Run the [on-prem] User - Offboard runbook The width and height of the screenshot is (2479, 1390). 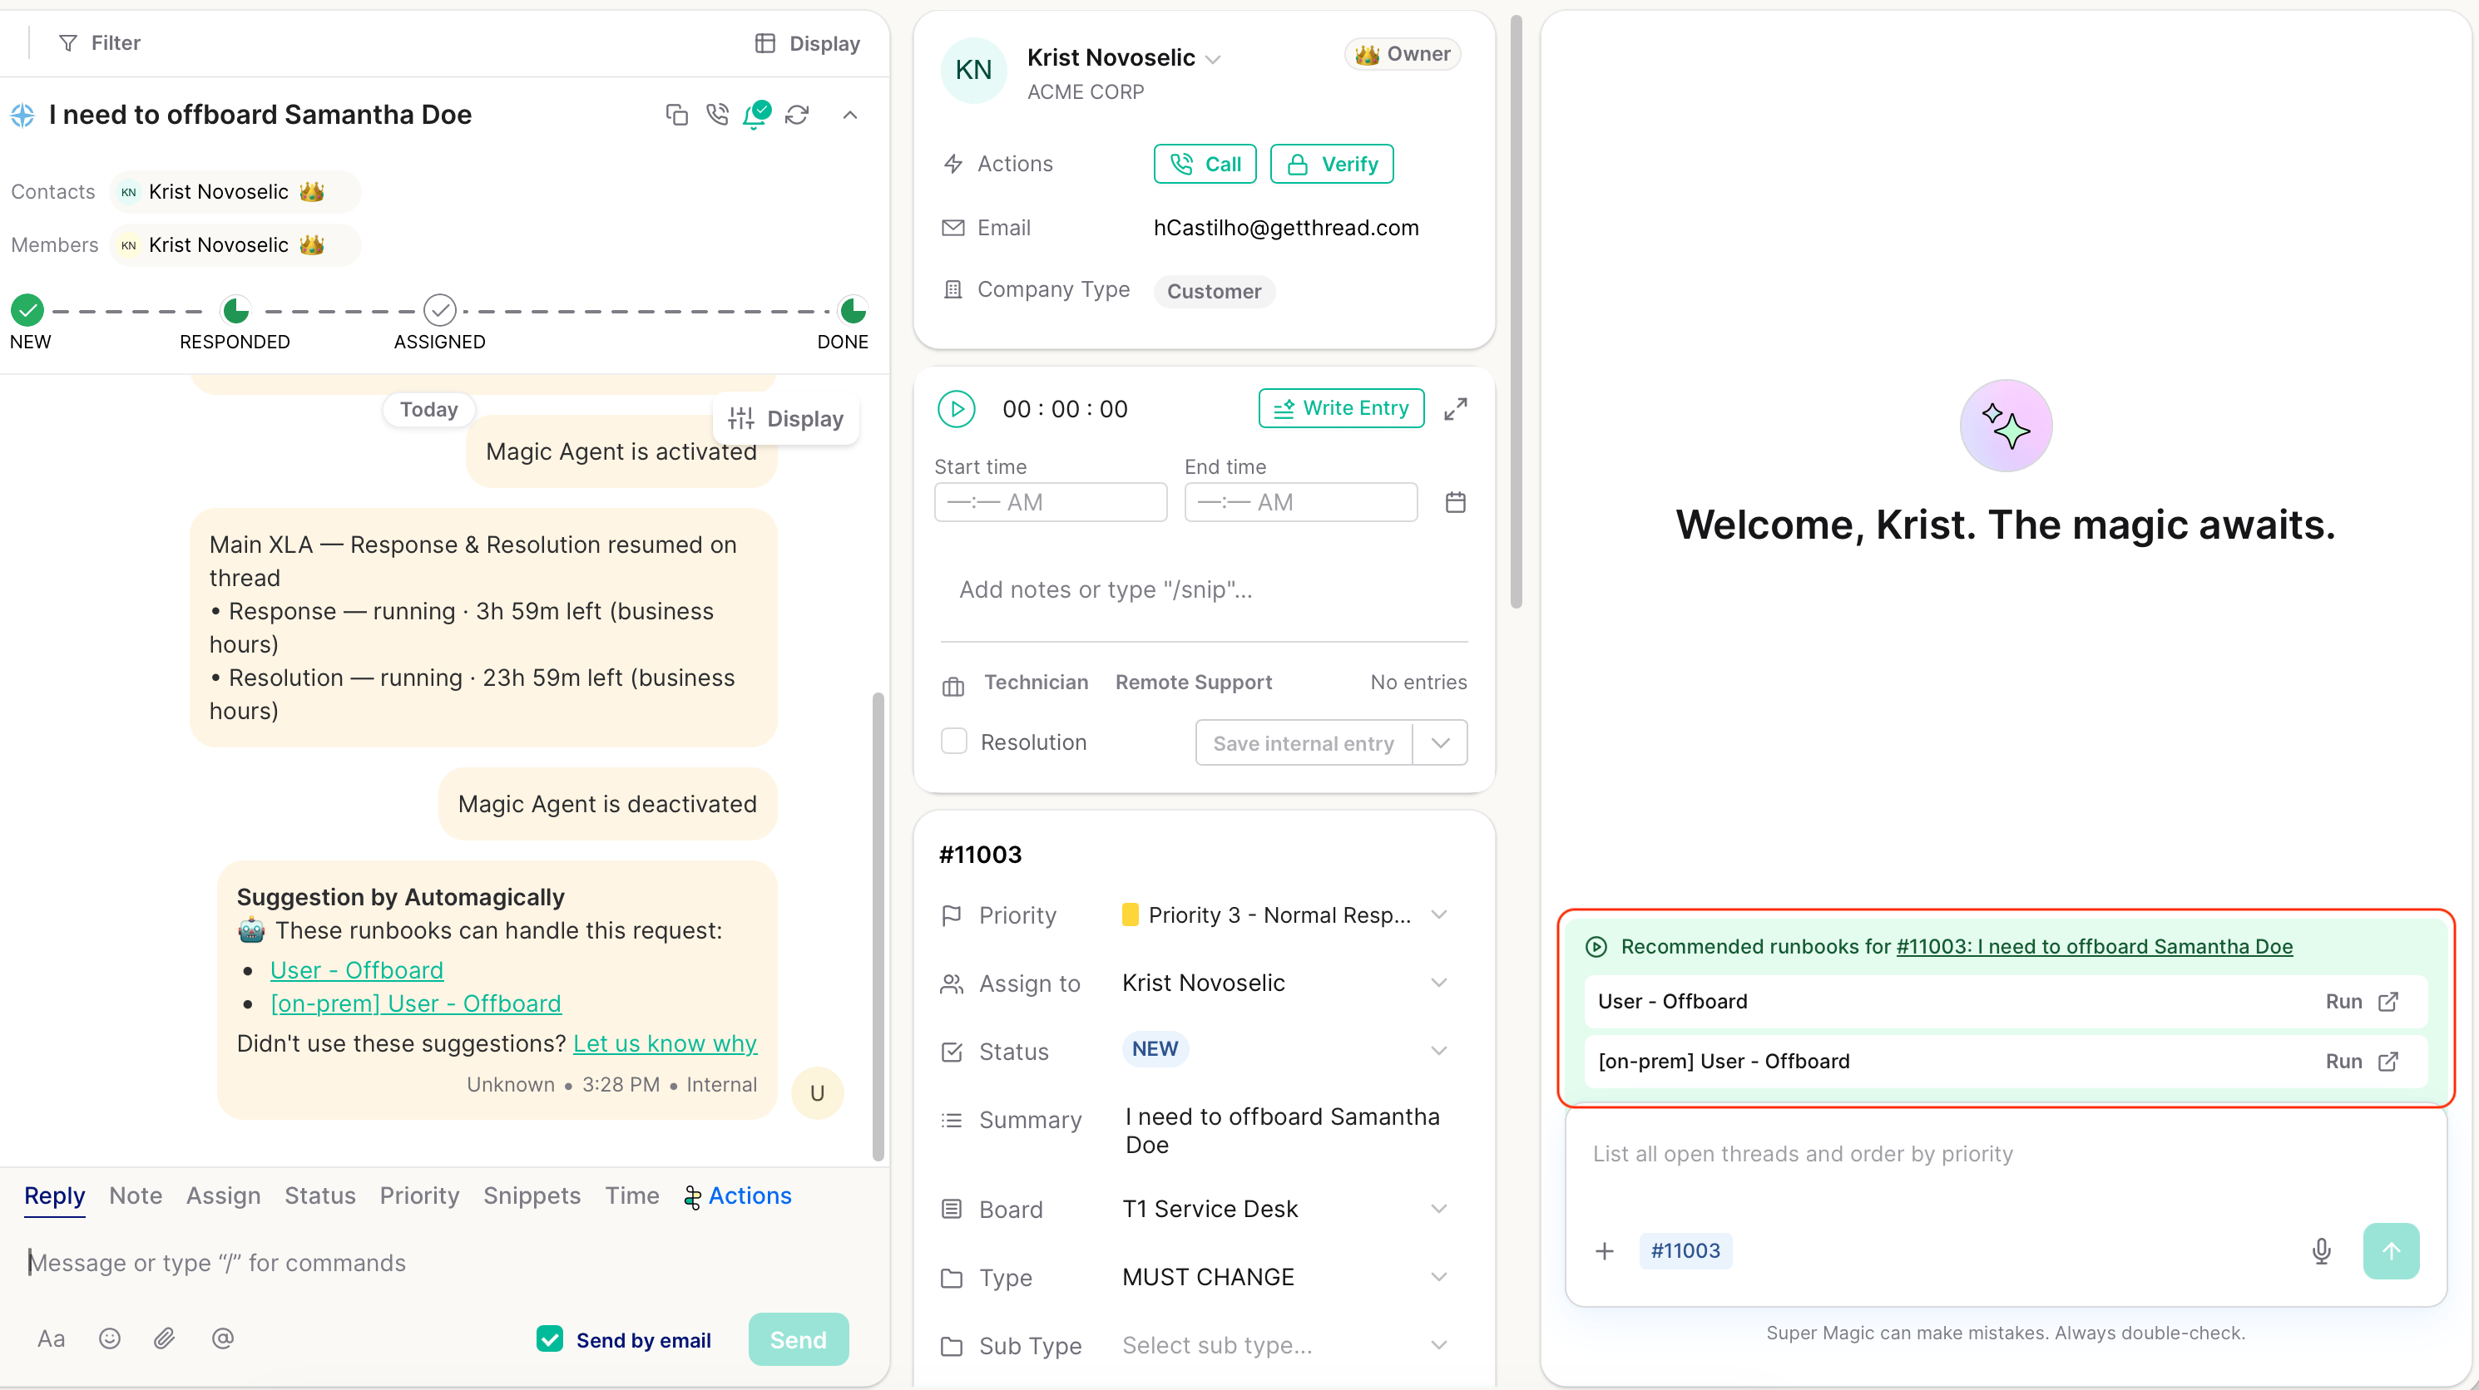(2343, 1061)
